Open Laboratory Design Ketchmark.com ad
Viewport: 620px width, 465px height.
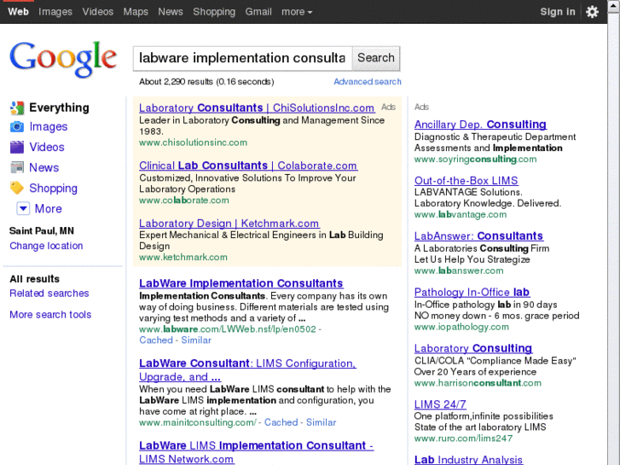point(229,224)
